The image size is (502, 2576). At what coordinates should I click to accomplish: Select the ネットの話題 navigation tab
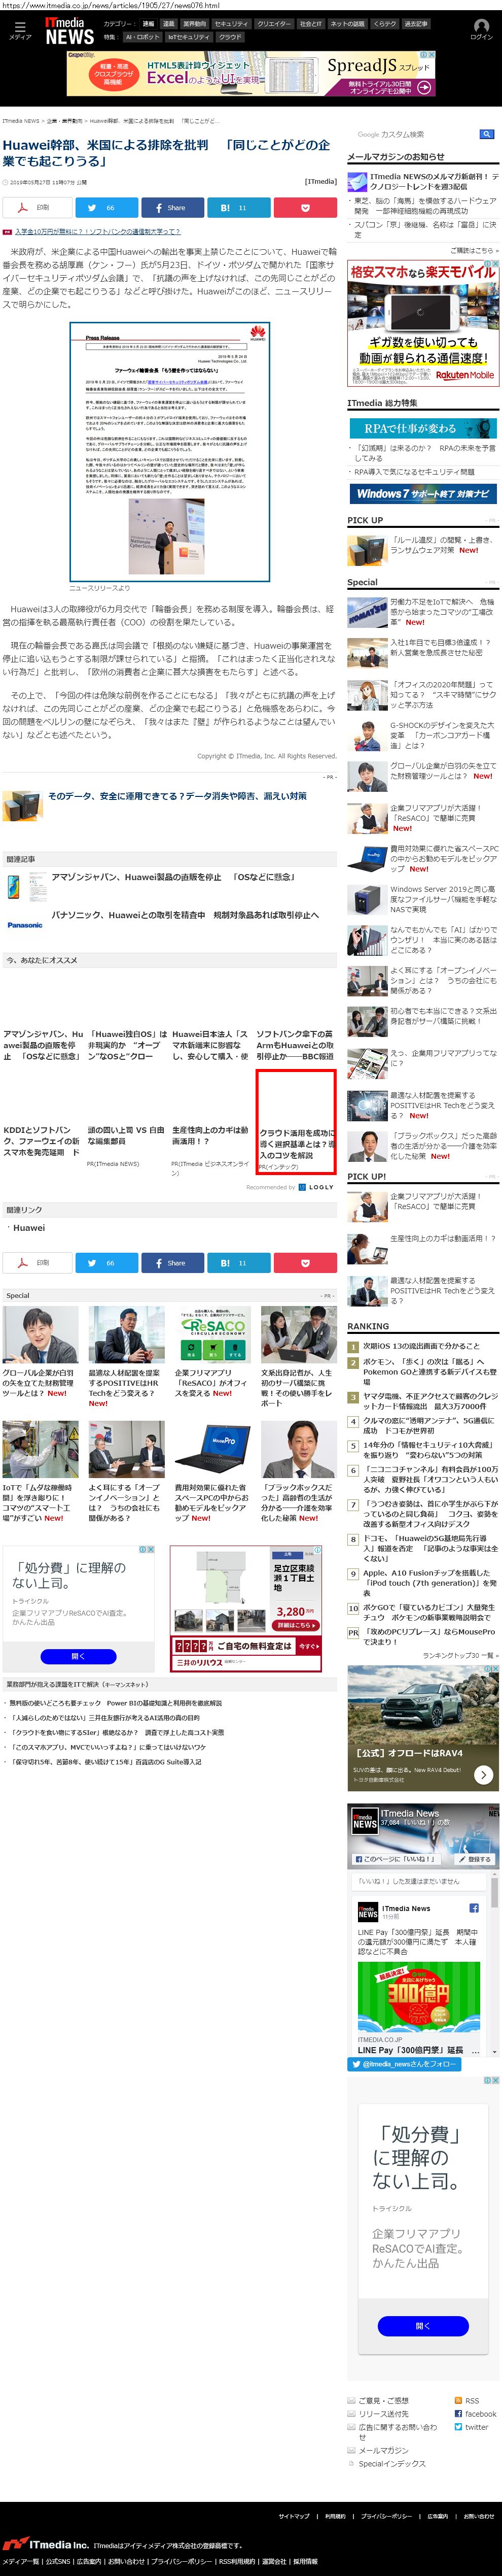348,23
